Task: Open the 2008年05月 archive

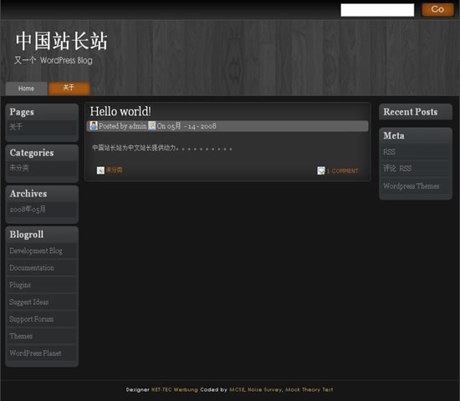Action: (x=28, y=210)
